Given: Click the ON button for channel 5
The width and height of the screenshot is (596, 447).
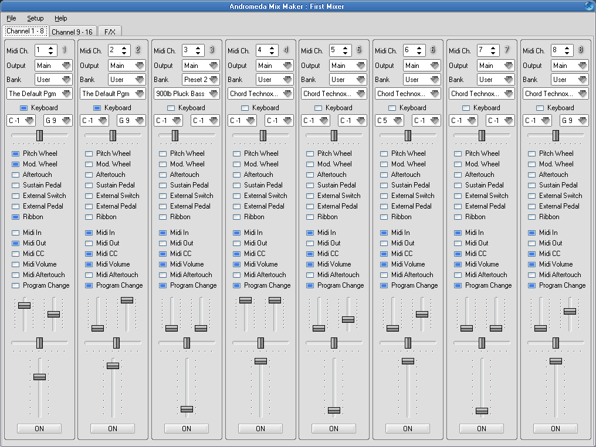Looking at the screenshot, I should coord(334,428).
